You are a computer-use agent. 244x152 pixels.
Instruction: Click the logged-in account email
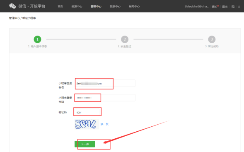(196, 7)
